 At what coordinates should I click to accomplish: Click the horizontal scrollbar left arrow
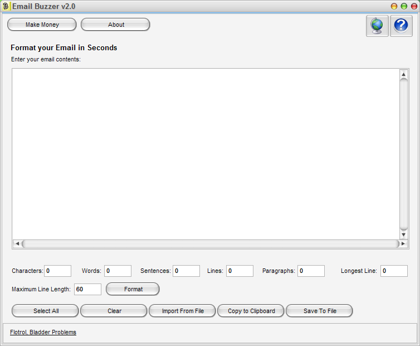click(x=17, y=244)
